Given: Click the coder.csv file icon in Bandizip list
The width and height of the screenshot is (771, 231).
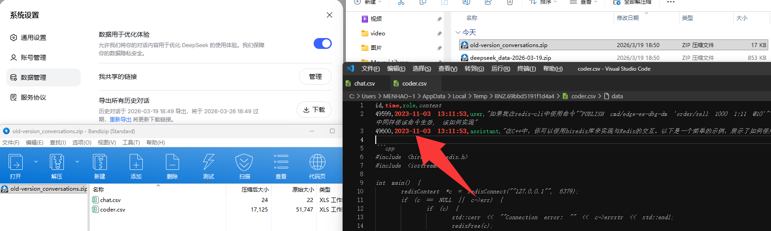Looking at the screenshot, I should [x=95, y=210].
